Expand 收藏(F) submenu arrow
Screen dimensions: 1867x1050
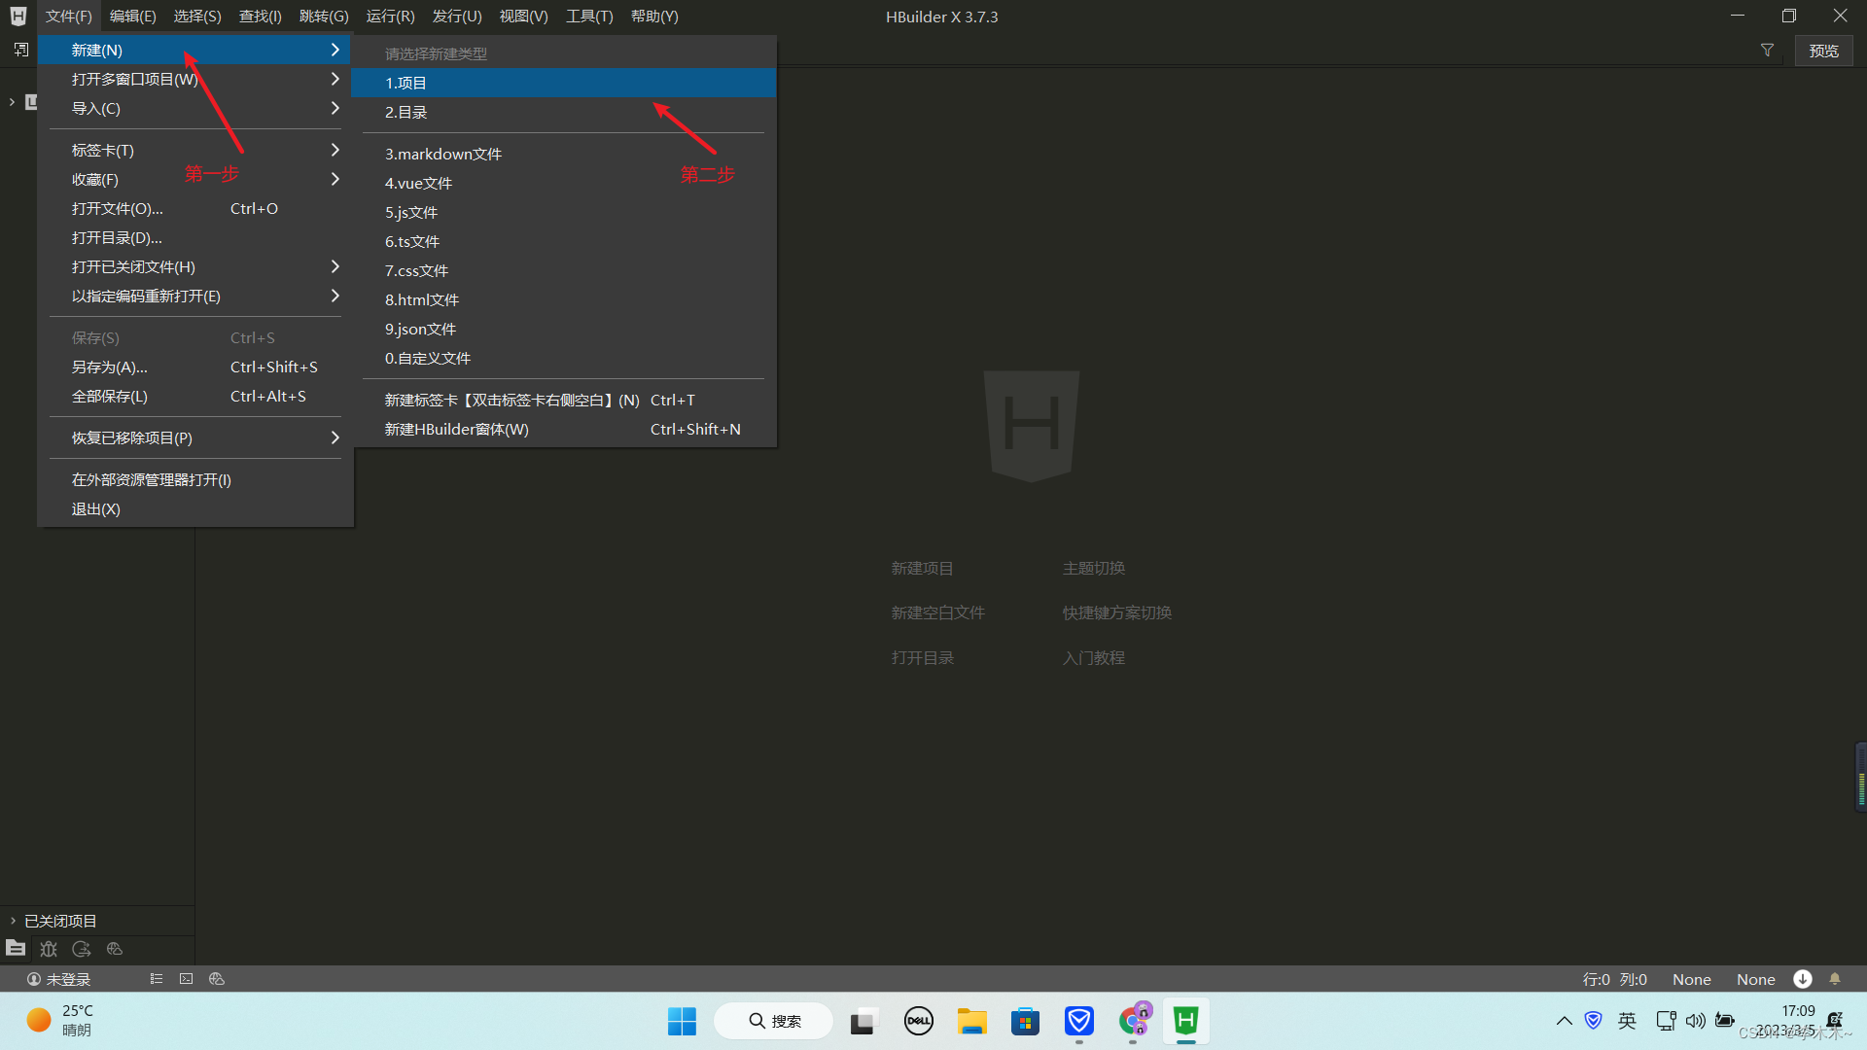point(335,179)
